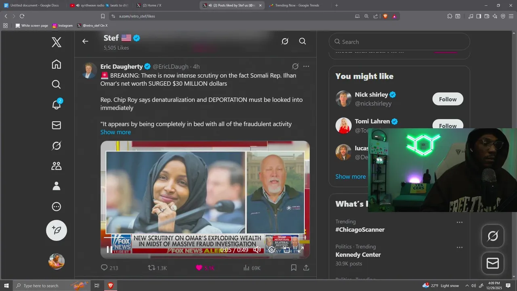Screen dimensions: 517x291
Task: Open Kennedy Center trending topic
Action: [358, 255]
